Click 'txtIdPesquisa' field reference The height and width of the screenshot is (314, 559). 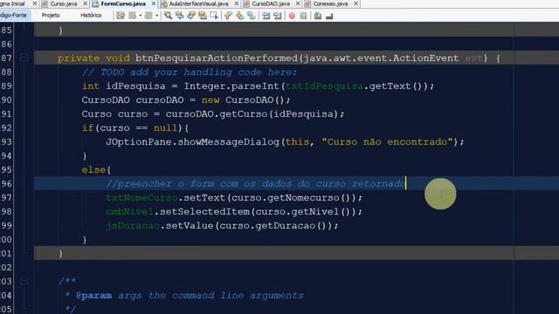click(324, 86)
